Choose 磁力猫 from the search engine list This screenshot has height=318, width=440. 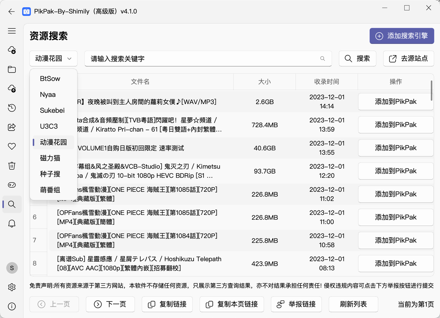50,158
